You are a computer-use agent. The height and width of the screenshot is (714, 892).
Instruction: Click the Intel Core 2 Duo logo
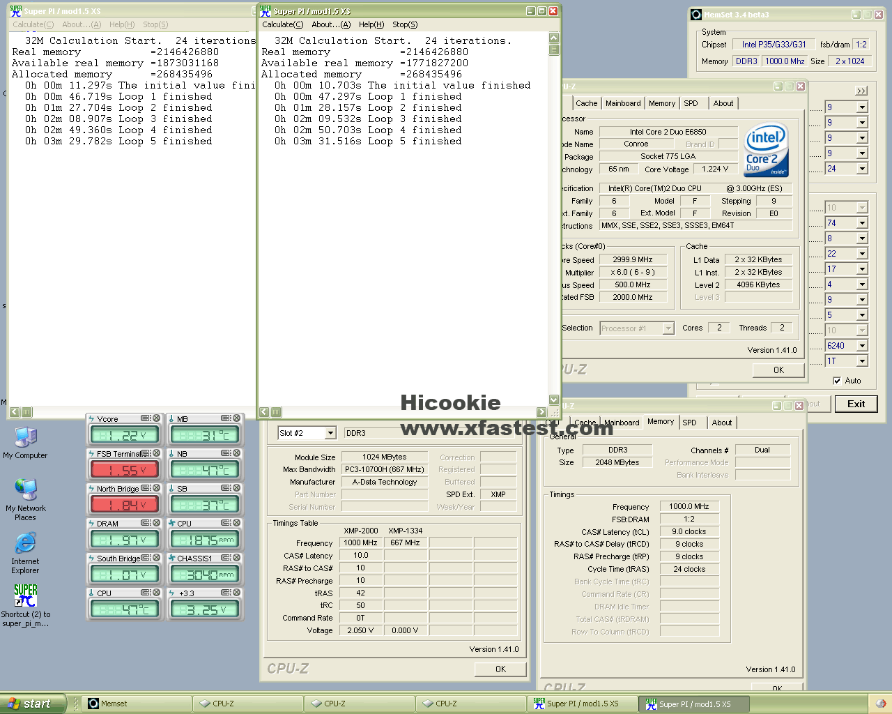766,150
